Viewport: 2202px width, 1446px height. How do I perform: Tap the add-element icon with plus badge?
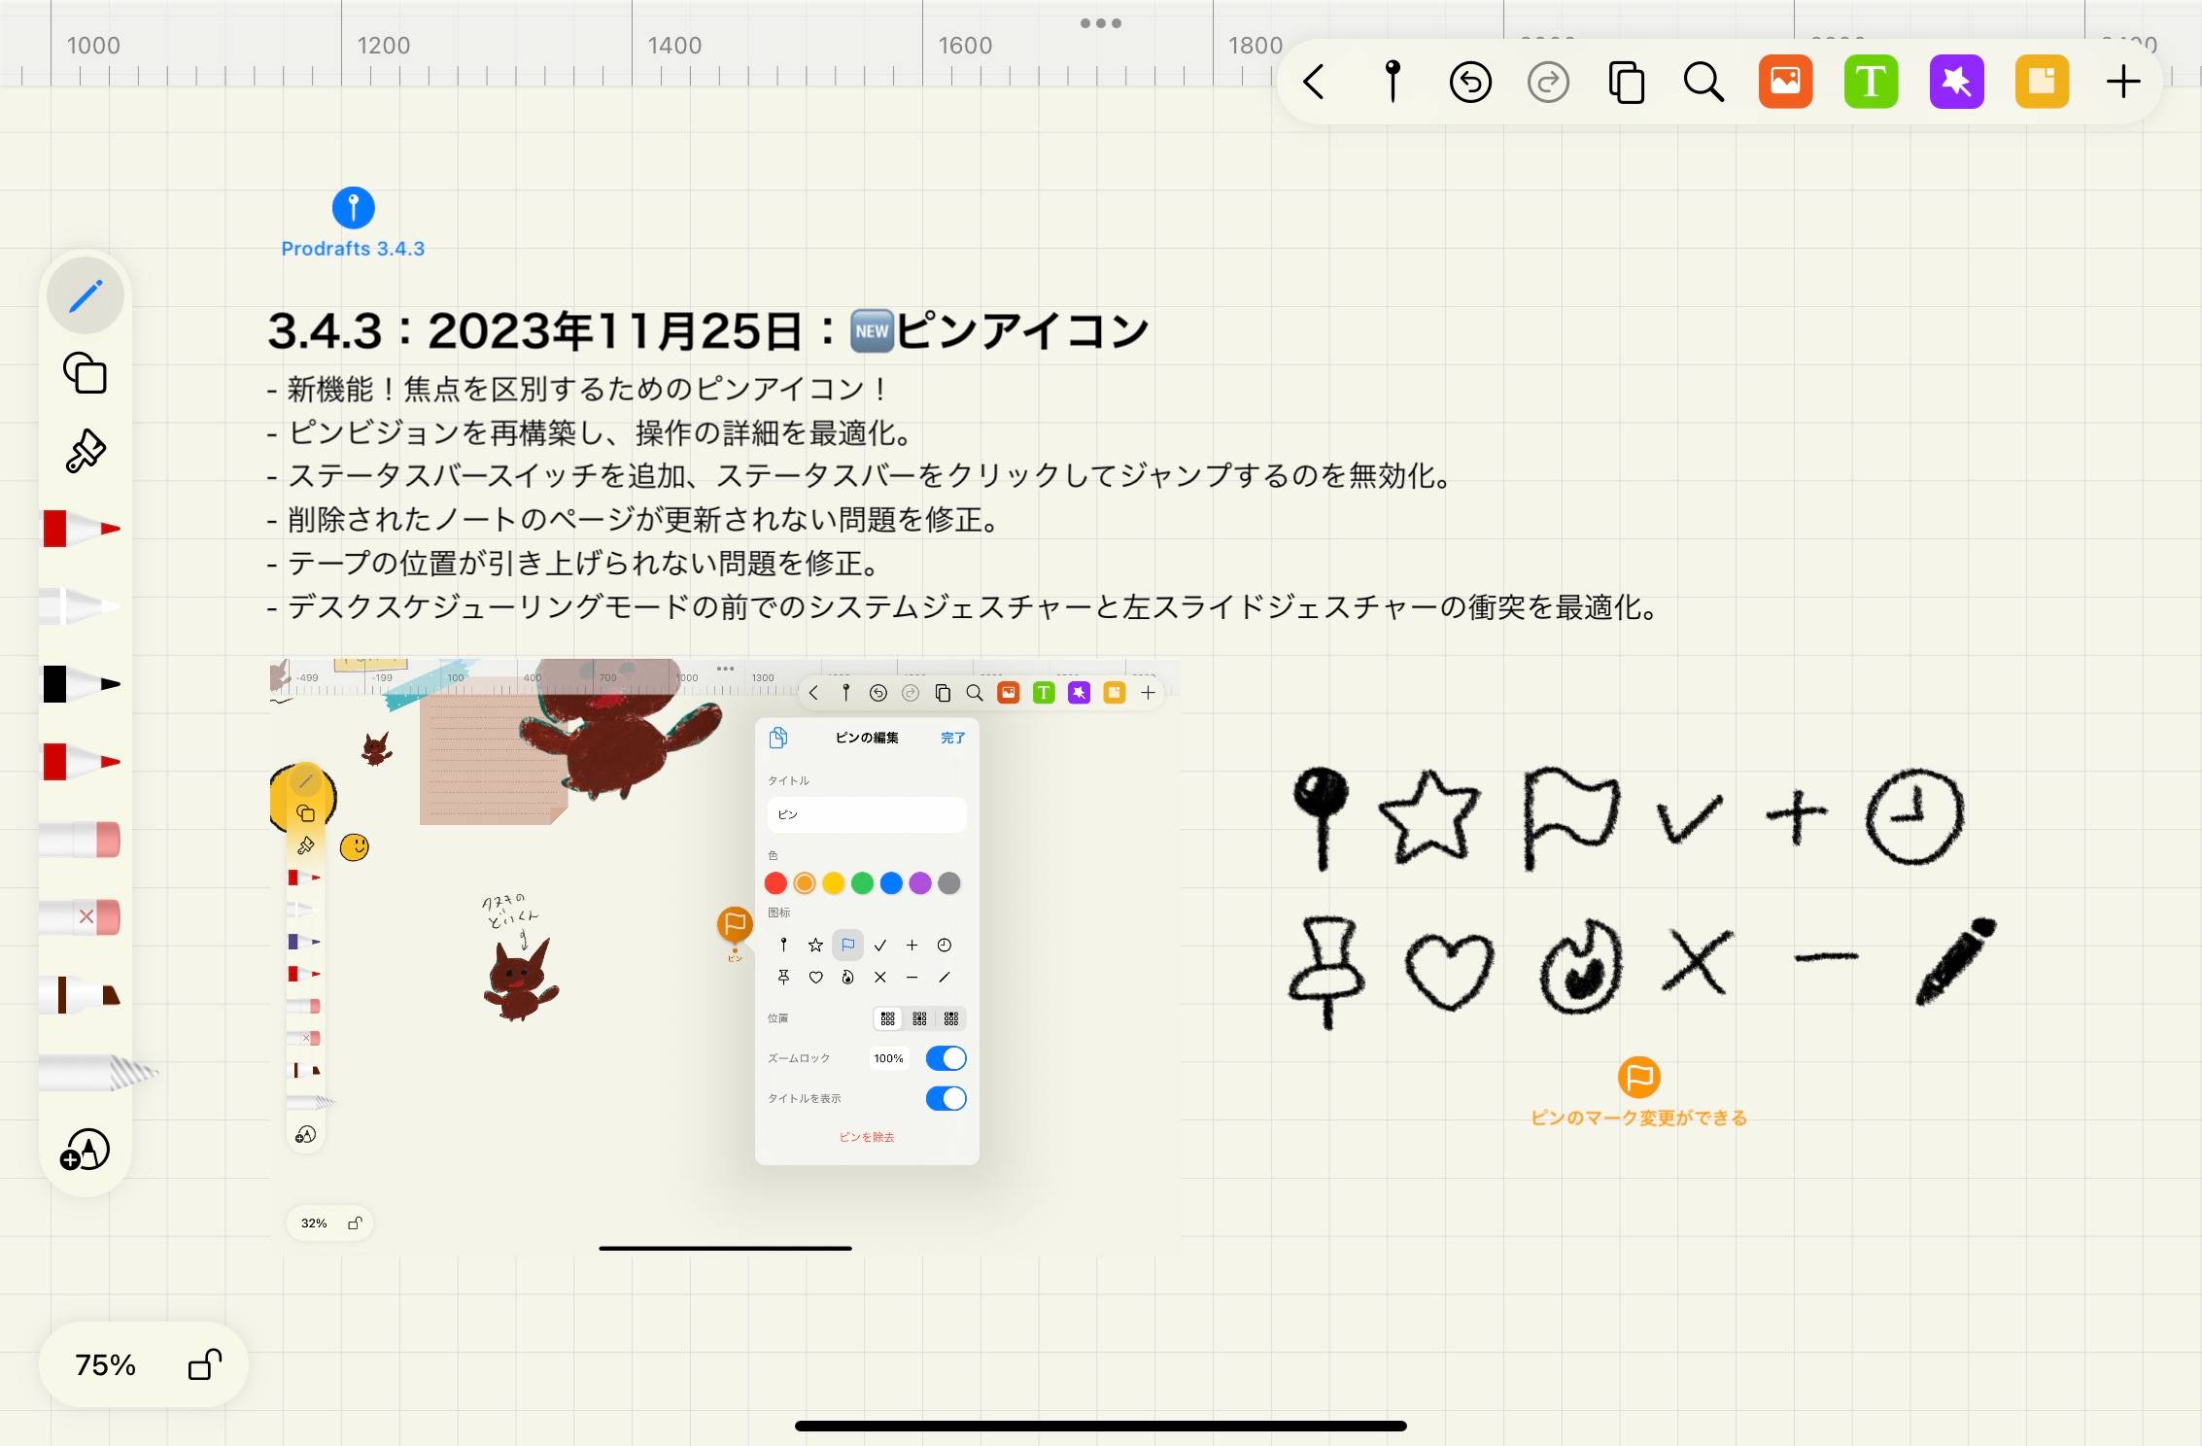point(86,1151)
